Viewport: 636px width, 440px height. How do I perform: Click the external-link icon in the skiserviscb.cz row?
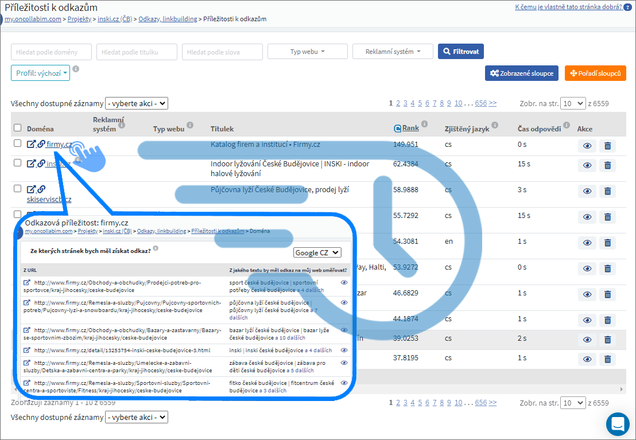[31, 189]
